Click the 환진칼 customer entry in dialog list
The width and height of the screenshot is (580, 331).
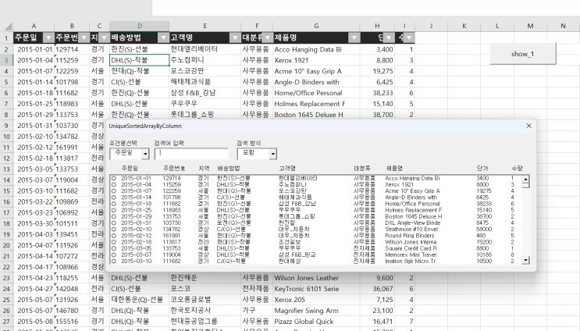[x=287, y=223]
